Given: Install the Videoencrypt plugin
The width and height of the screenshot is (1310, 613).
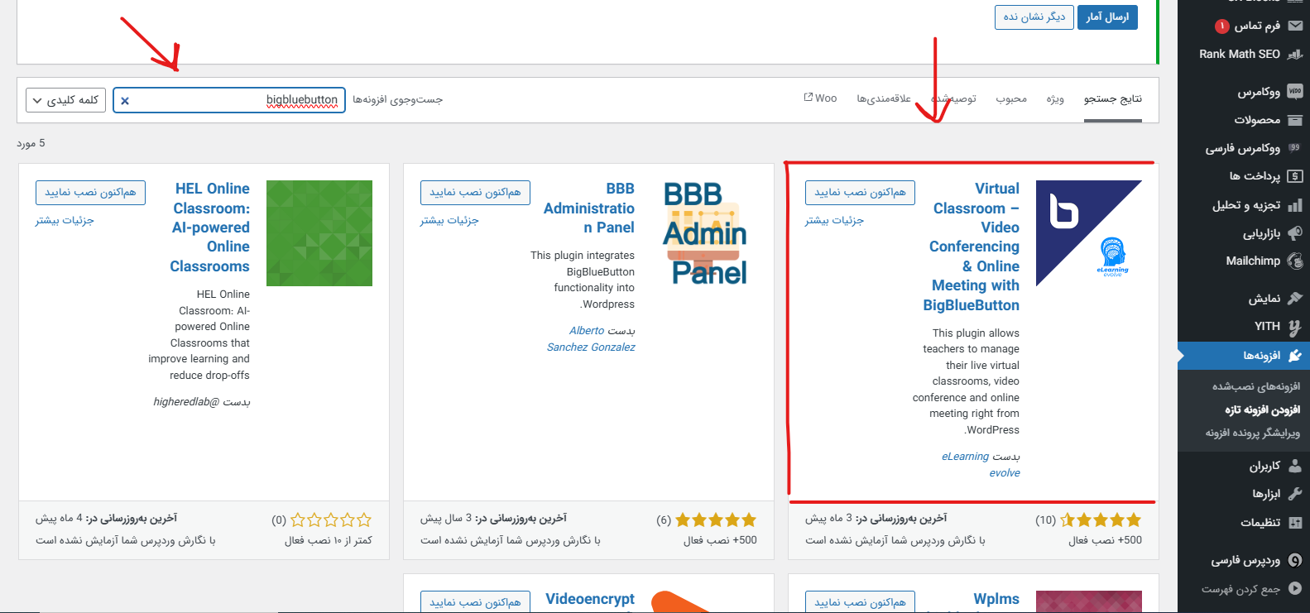Looking at the screenshot, I should (475, 602).
